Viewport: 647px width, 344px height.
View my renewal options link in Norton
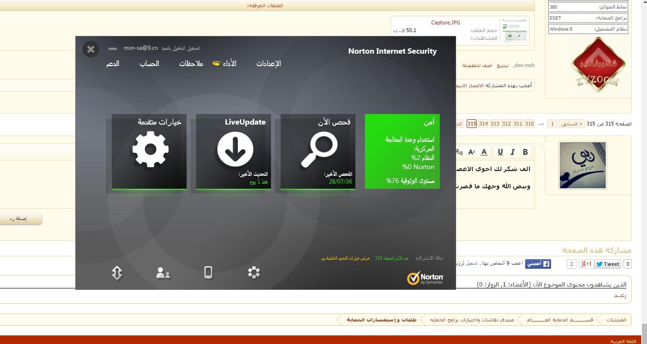point(346,258)
